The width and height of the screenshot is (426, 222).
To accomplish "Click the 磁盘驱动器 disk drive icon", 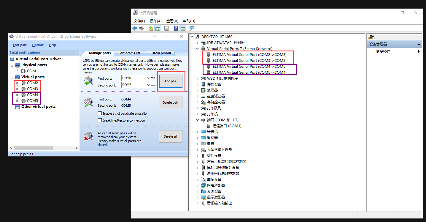I will coord(203,96).
